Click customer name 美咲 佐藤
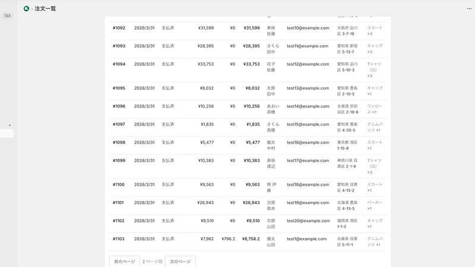The width and height of the screenshot is (475, 267). pyautogui.click(x=271, y=31)
